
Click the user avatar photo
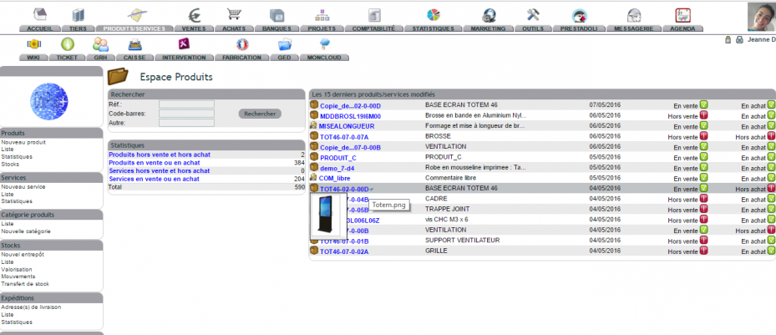tap(762, 17)
